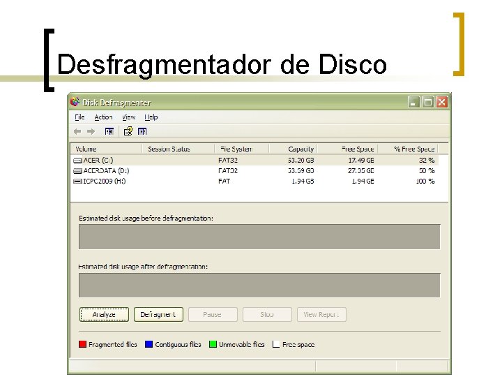
Task: Toggle the console tree toolbar icon
Action: point(109,131)
